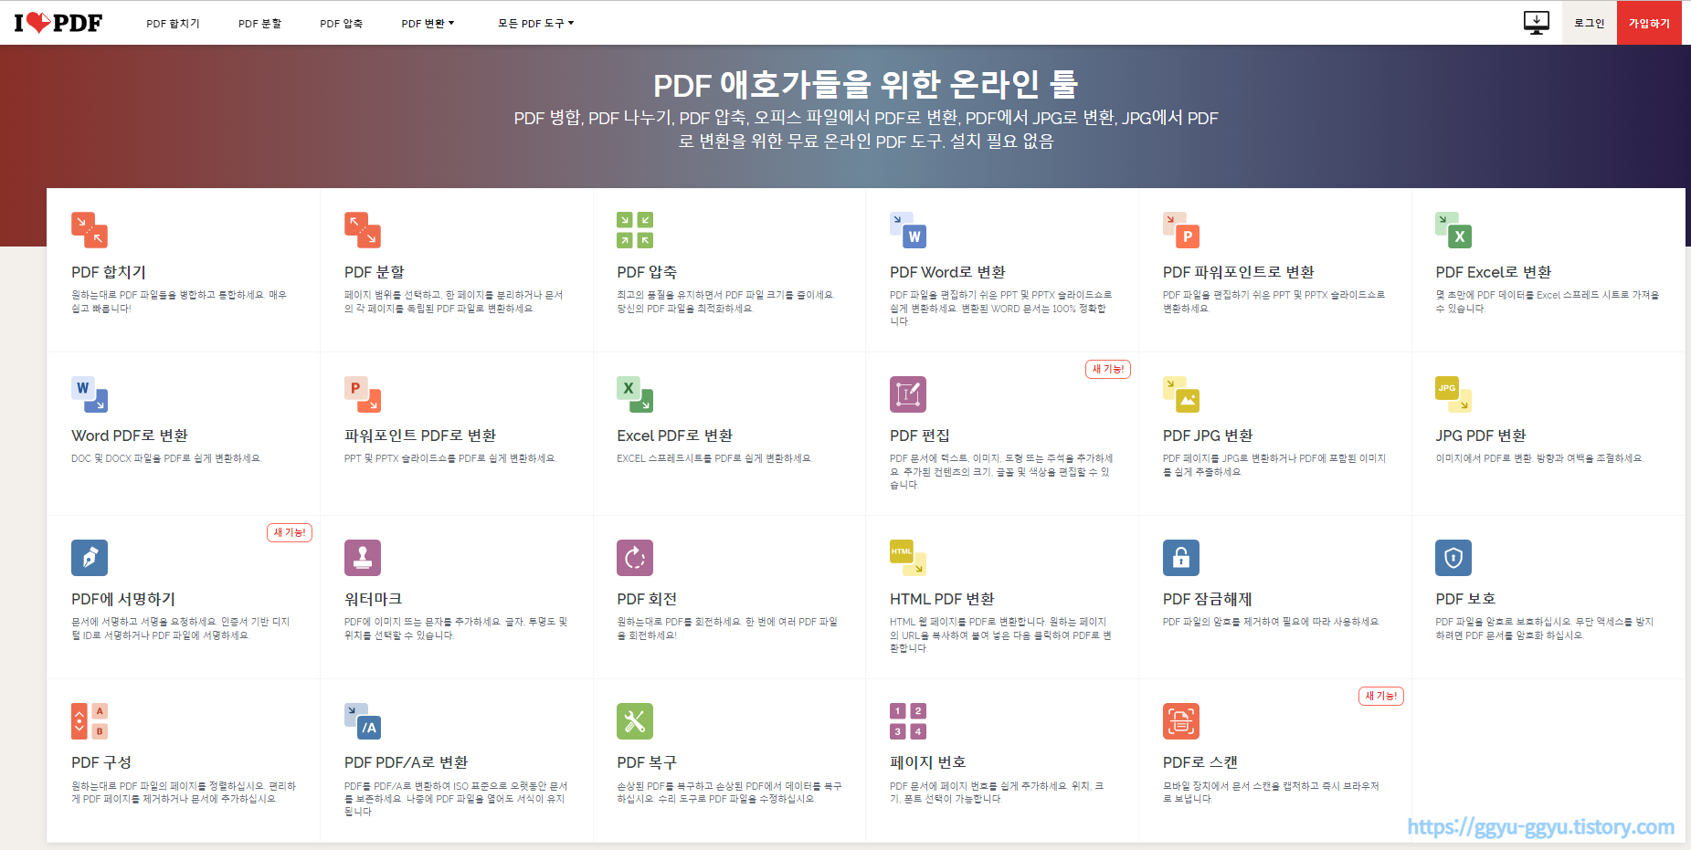Click the 워터마크 card title

click(373, 599)
